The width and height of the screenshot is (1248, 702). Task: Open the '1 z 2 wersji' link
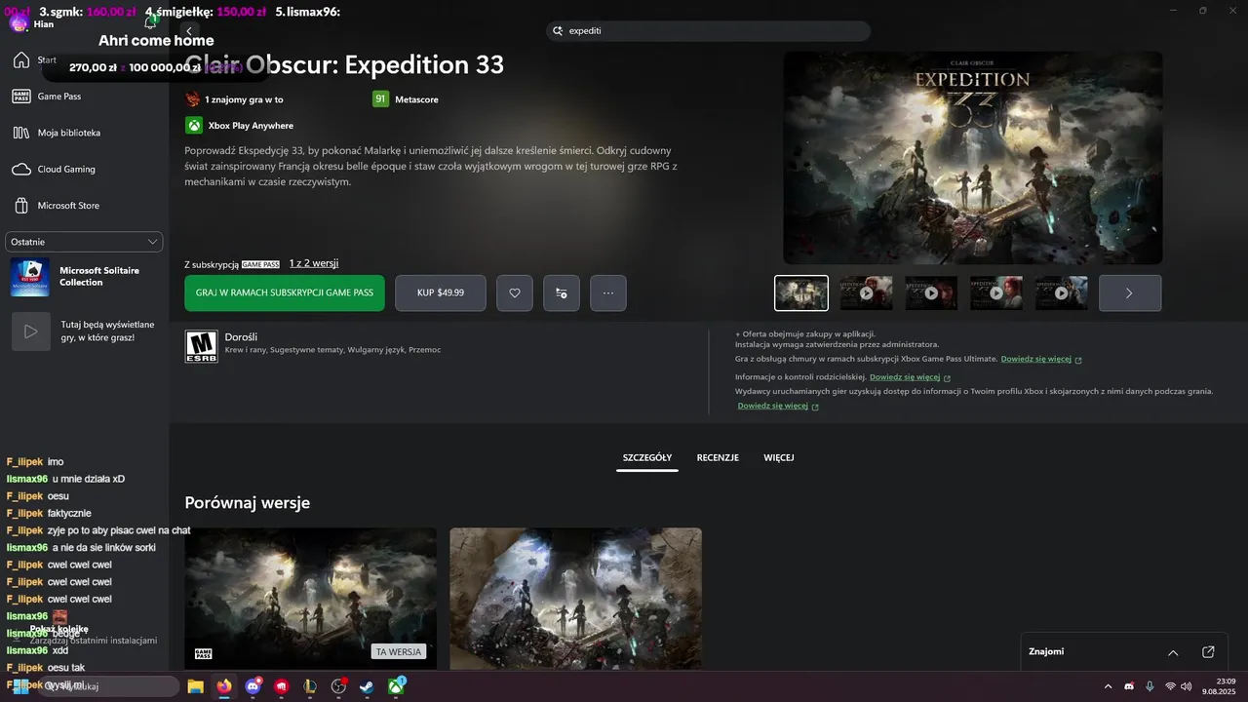(x=314, y=263)
